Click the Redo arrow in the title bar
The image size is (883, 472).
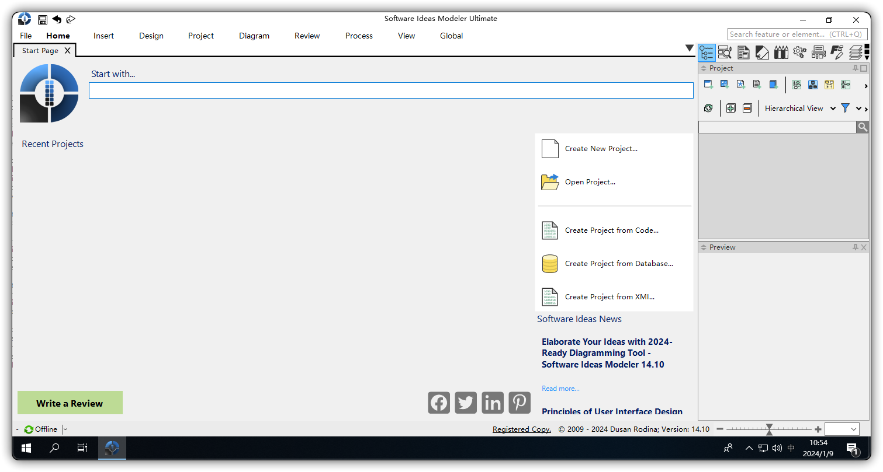pyautogui.click(x=71, y=19)
